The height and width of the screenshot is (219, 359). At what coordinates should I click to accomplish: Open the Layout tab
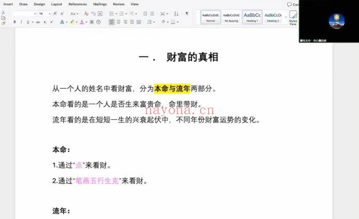click(x=56, y=4)
